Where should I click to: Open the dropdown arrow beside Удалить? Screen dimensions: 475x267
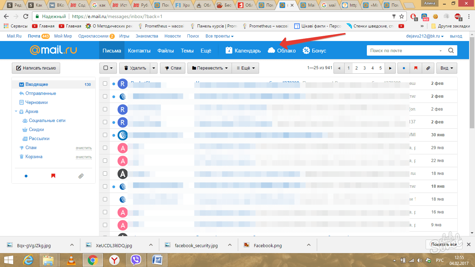(x=154, y=68)
